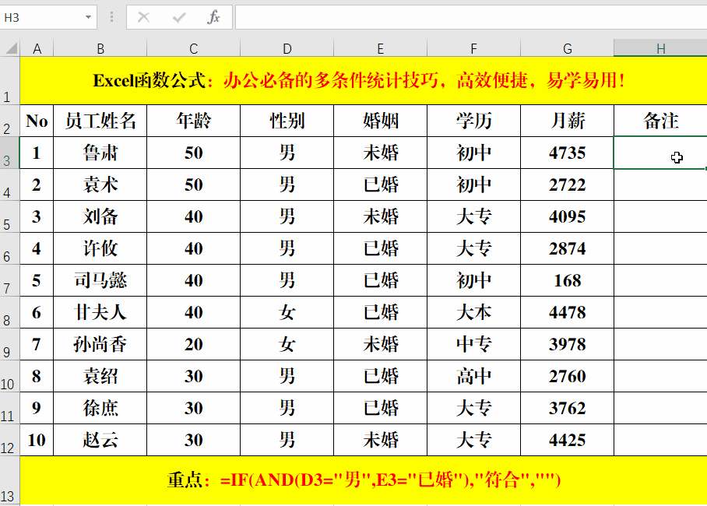Select the cell with name '徐庶'
The width and height of the screenshot is (707, 506).
tap(100, 408)
